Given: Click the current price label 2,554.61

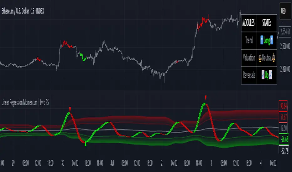Looking at the screenshot, I should tap(285, 31).
